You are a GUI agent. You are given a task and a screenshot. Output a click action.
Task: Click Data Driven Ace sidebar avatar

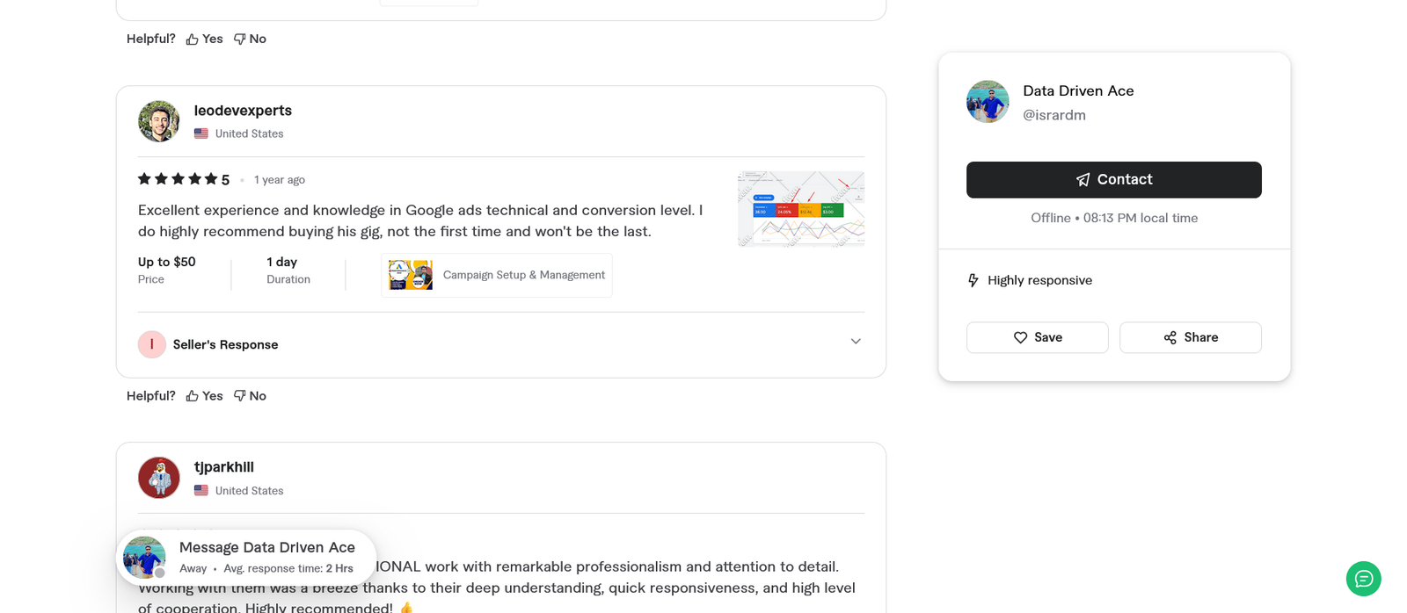[x=988, y=102]
